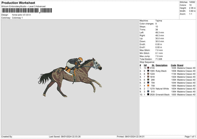Select the Natural White thread swatch
Screen dimensions: 197x139
tap(148, 89)
